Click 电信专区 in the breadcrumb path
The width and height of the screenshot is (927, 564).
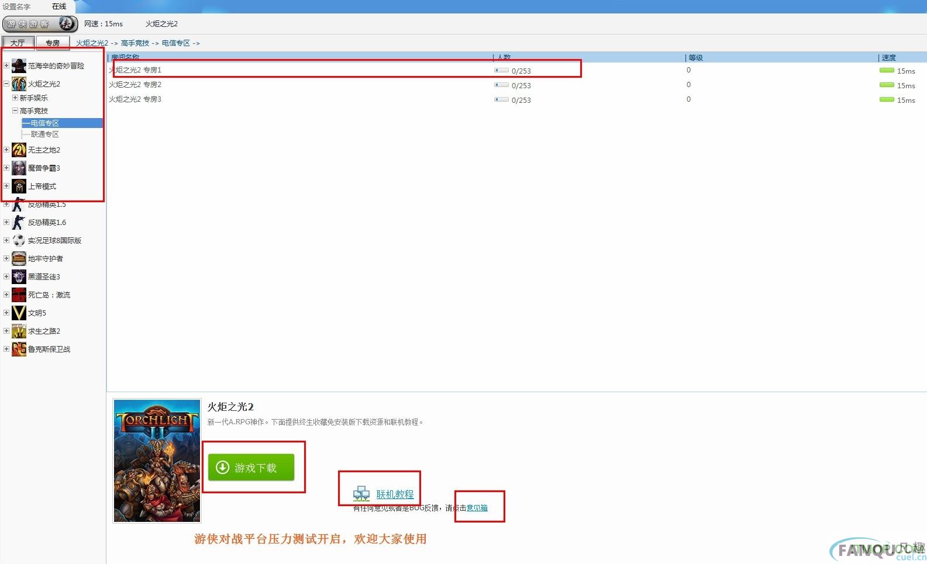[176, 43]
